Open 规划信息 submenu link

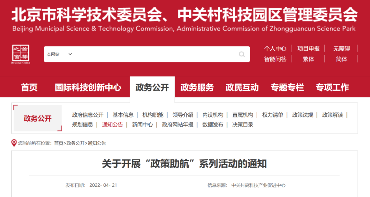pyautogui.click(x=83, y=125)
